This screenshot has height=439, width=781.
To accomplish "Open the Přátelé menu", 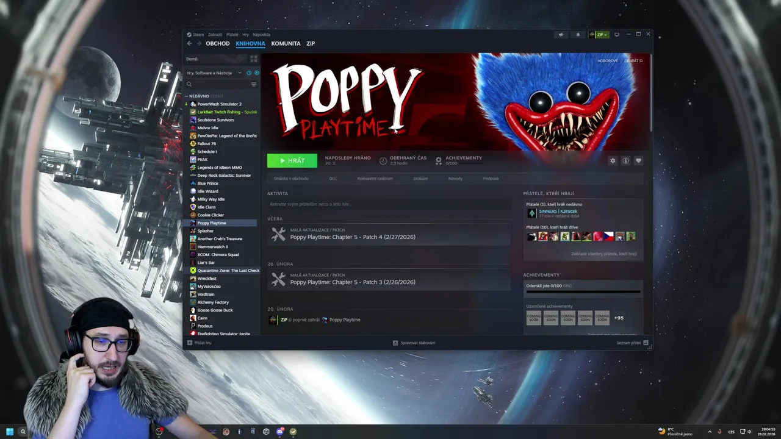I will point(232,35).
